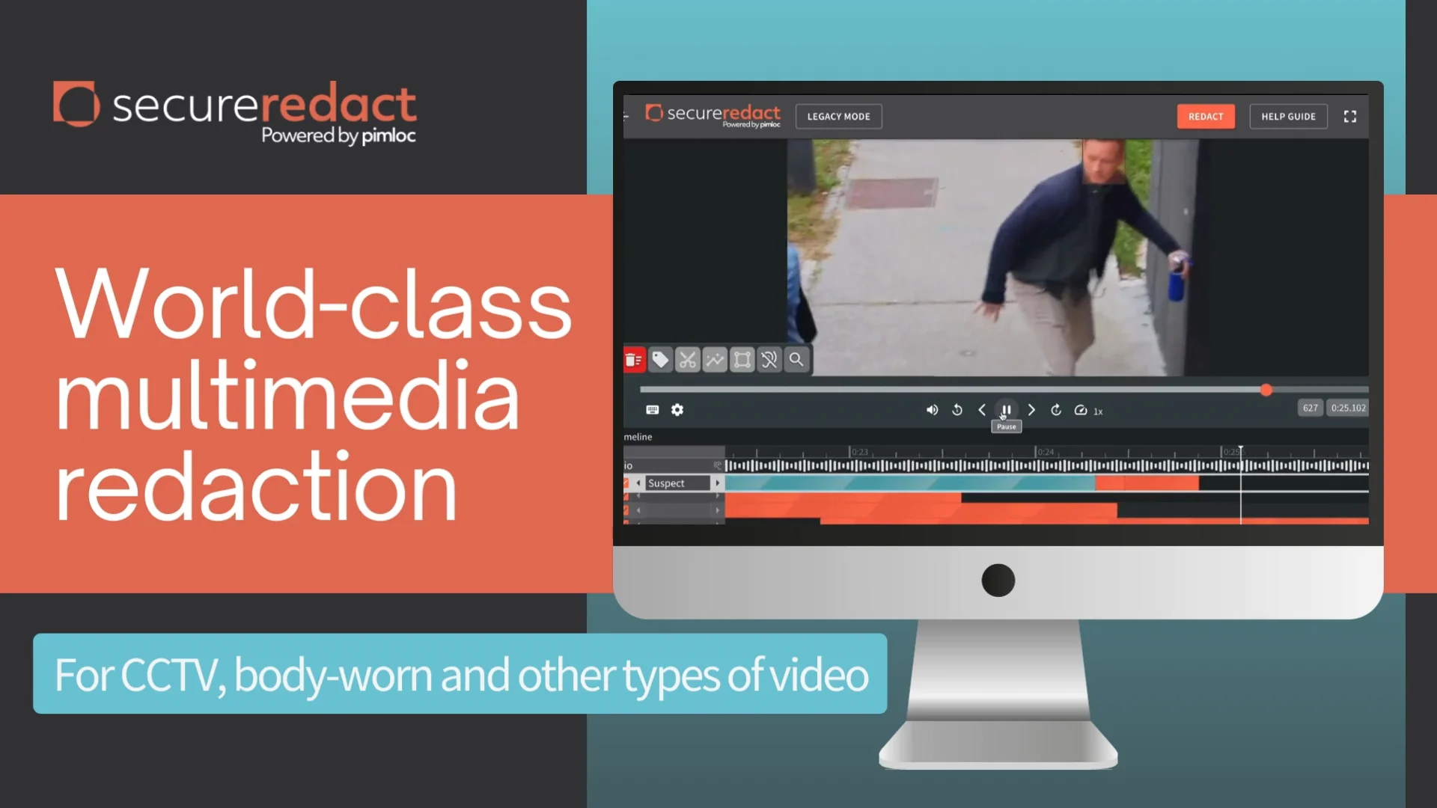This screenshot has height=808, width=1437.
Task: Pause the video playback
Action: 1006,410
